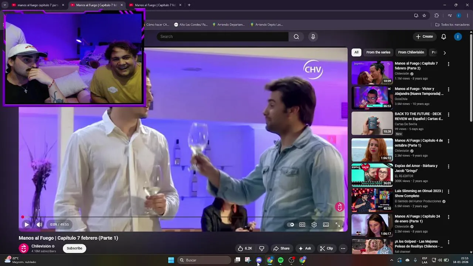
Task: Click the YouTube search input field
Action: [x=223, y=37]
